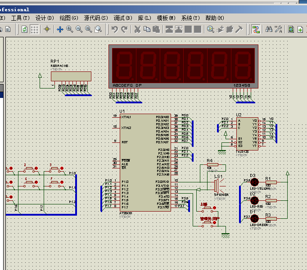307x270 pixels.
Task: Toggle the grid dots display
Action: coord(34,30)
